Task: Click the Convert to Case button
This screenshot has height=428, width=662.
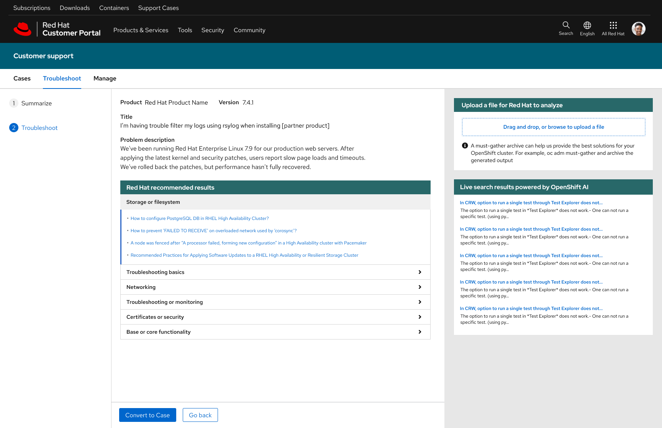Action: [147, 415]
